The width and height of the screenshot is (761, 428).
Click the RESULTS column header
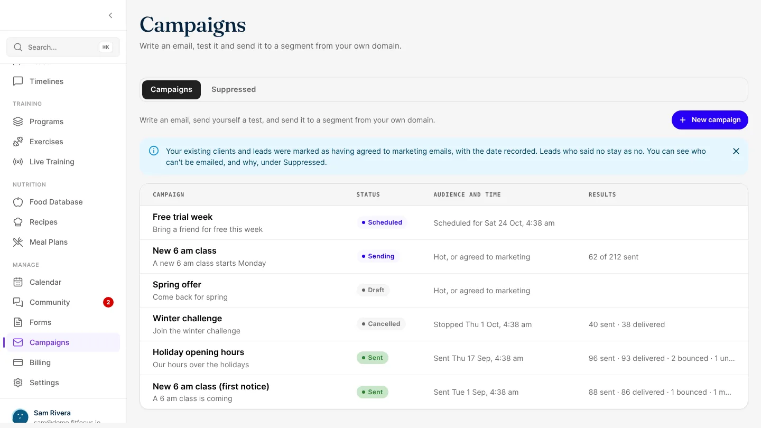(x=602, y=194)
